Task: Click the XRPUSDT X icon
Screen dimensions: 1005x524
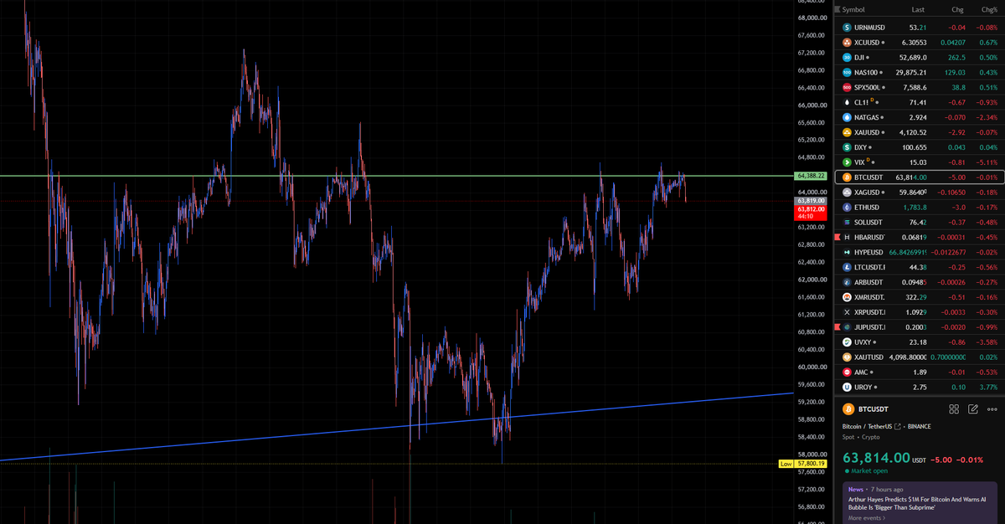Action: [x=847, y=312]
